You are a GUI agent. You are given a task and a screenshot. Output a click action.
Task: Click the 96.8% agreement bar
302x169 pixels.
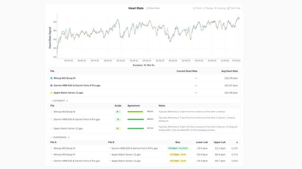[x=136, y=119]
